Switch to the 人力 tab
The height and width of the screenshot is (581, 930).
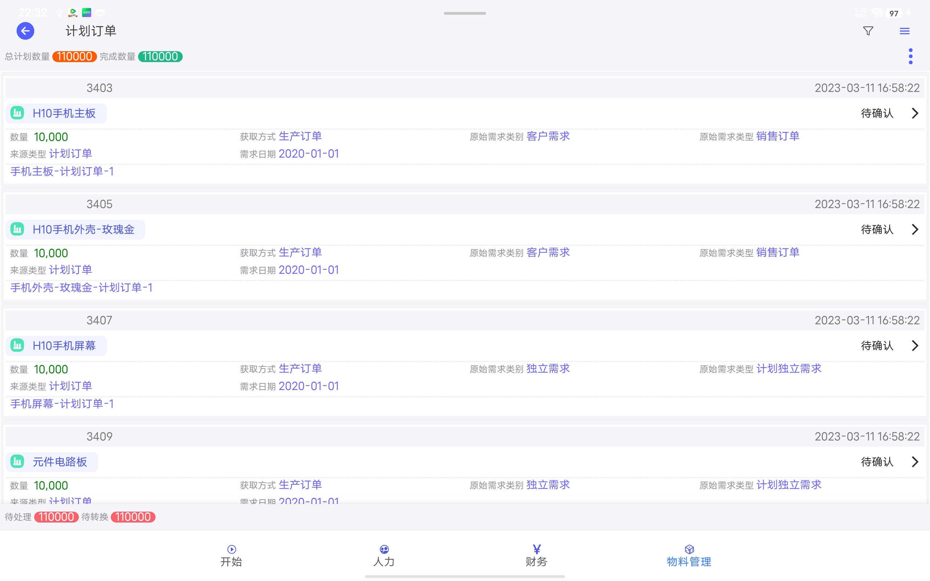[x=384, y=556]
